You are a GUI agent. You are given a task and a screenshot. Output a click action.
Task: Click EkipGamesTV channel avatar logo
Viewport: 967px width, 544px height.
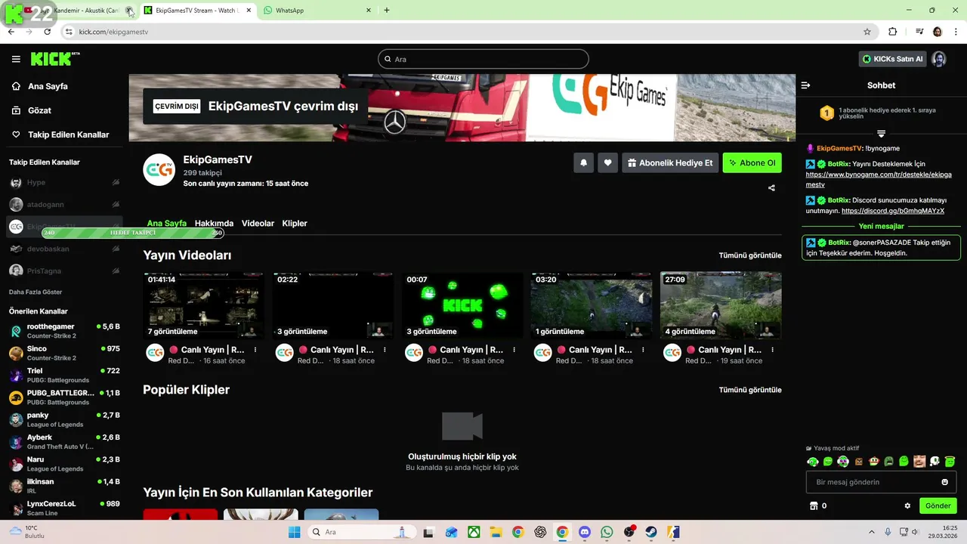(x=159, y=169)
